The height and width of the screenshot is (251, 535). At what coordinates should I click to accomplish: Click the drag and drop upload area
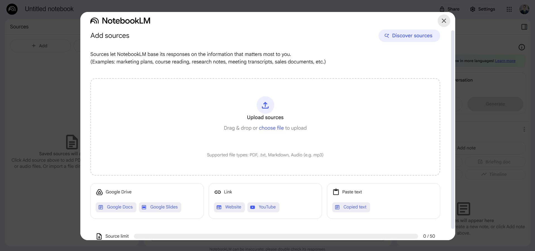point(265,127)
